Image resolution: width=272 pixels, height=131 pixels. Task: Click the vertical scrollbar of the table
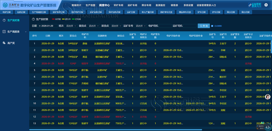point(271,46)
